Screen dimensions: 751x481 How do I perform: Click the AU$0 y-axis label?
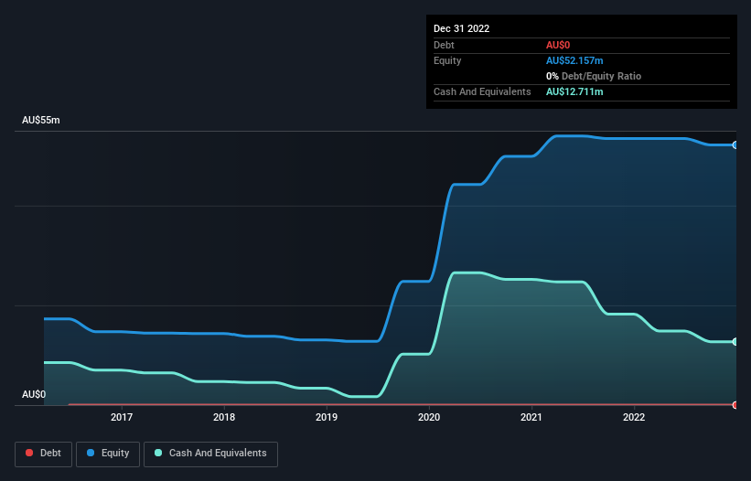(34, 394)
